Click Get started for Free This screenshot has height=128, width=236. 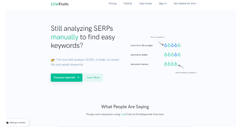(185, 3)
